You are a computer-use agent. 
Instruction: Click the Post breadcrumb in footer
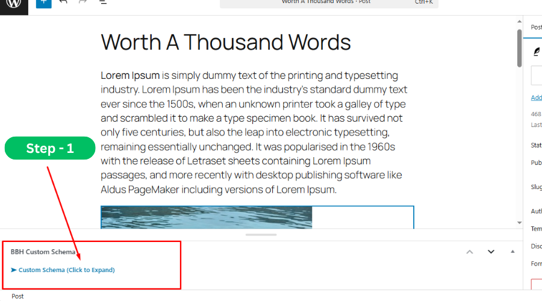tap(17, 296)
